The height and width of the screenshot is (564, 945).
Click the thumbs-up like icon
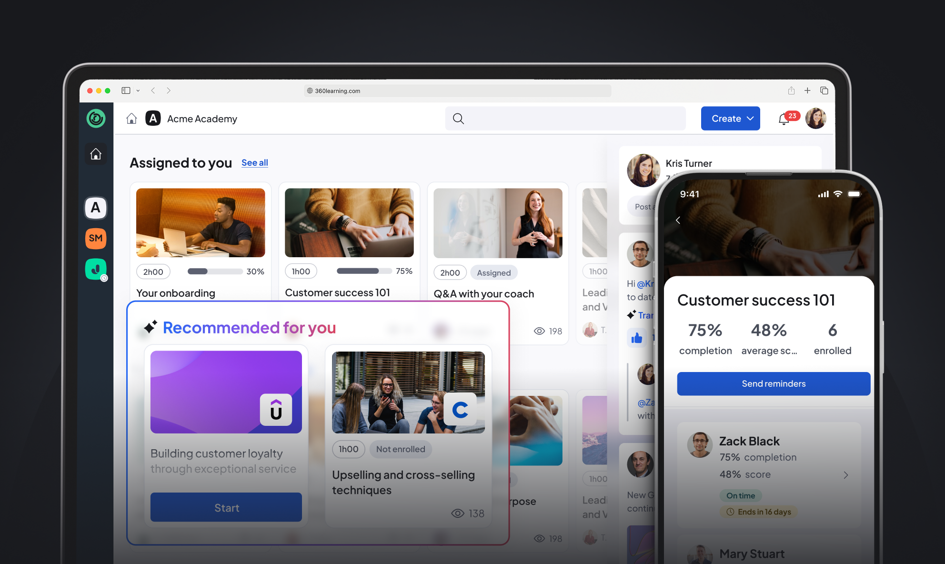(x=637, y=338)
